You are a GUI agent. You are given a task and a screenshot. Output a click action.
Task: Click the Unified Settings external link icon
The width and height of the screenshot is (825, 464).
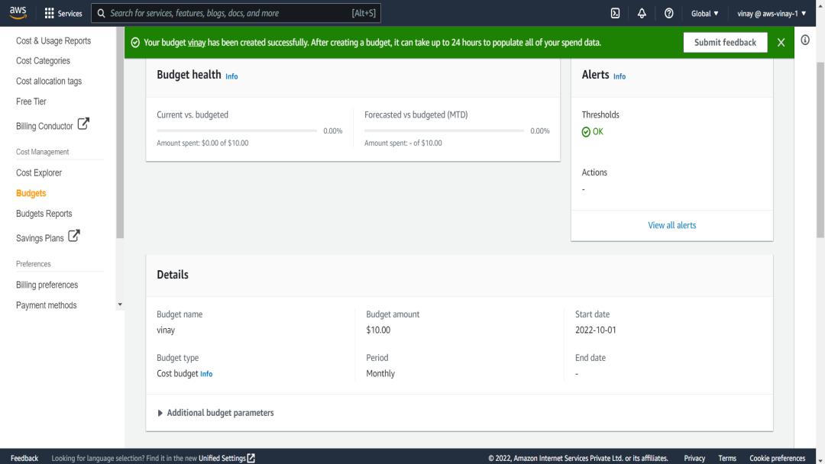coord(251,458)
